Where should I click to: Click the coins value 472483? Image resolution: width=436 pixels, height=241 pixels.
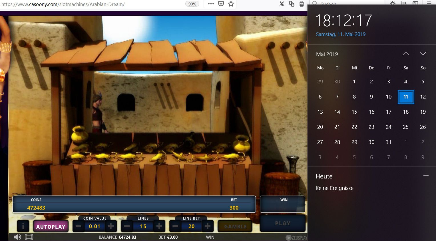[x=36, y=208]
